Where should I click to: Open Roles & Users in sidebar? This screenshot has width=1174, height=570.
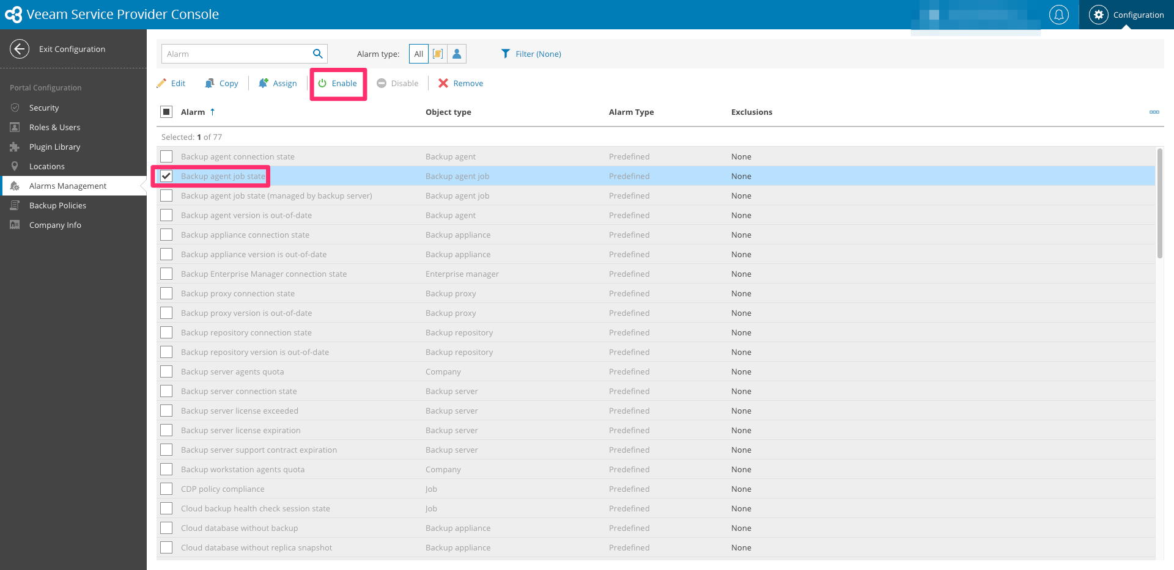pos(54,127)
